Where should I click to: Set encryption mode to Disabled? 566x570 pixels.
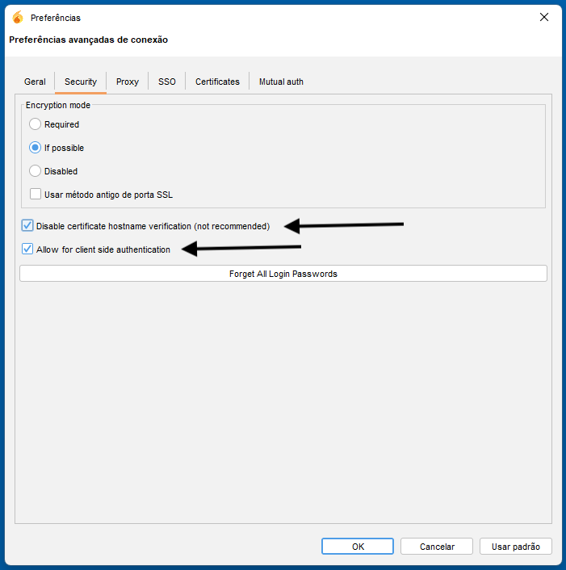point(35,171)
